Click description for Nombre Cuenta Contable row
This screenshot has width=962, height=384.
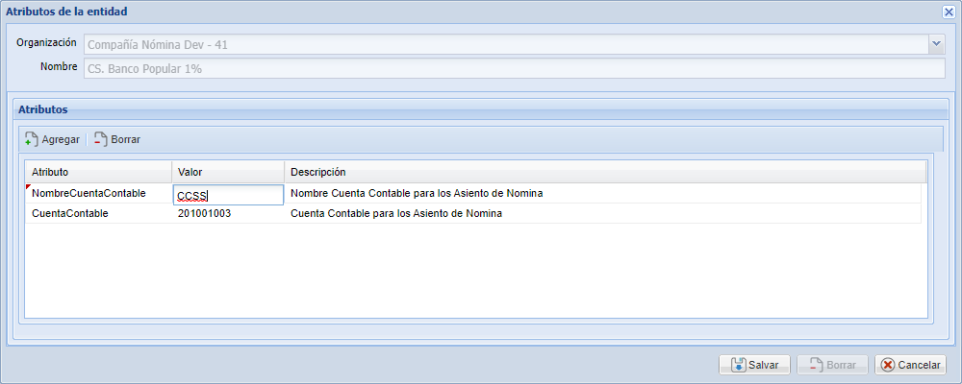[x=418, y=194]
